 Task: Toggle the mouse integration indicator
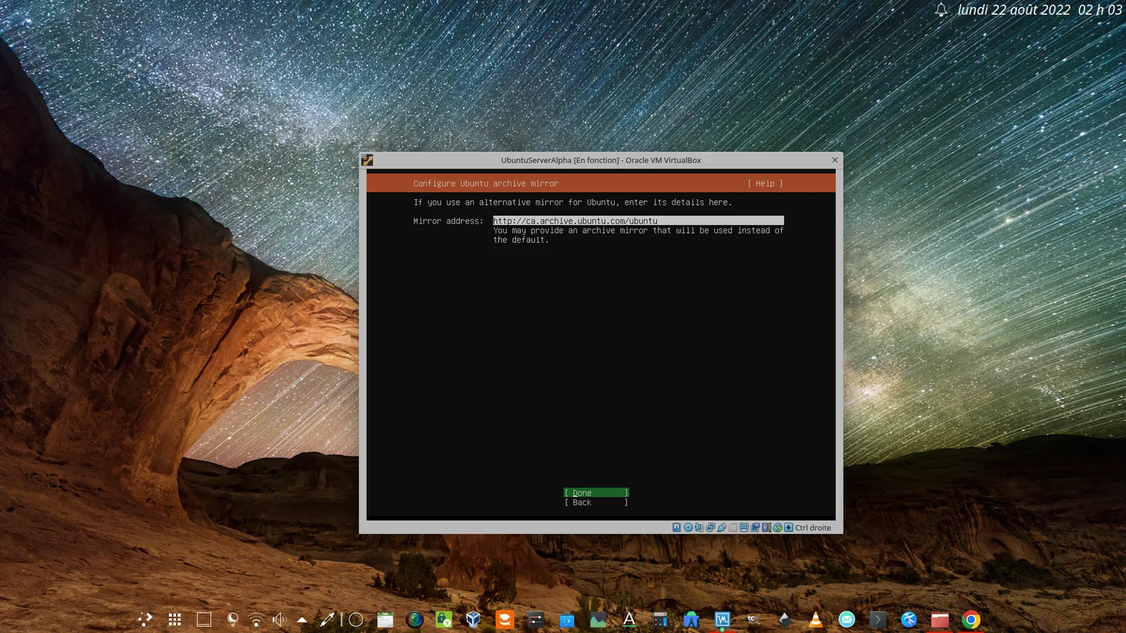click(x=778, y=527)
